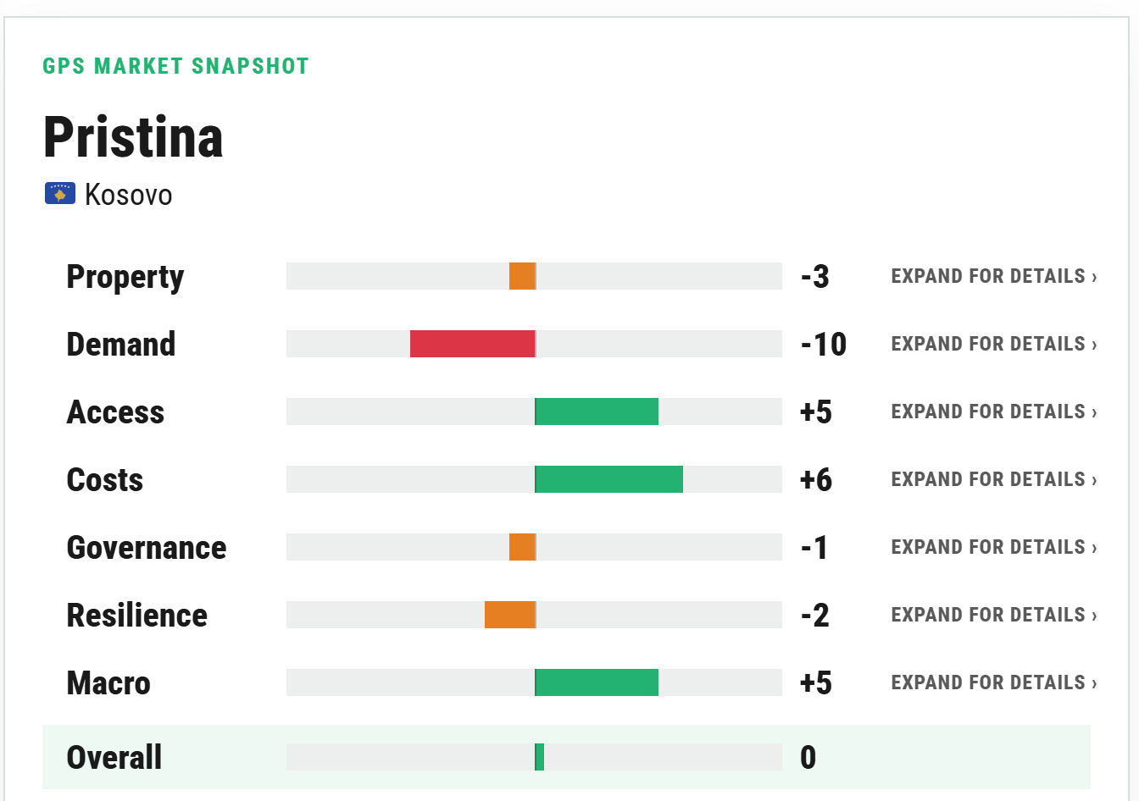1139x801 pixels.
Task: Click the GPS Market Snapshot heading
Action: (x=176, y=66)
